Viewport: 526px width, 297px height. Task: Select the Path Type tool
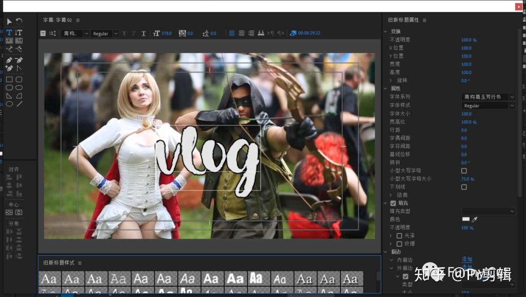pyautogui.click(x=9, y=49)
